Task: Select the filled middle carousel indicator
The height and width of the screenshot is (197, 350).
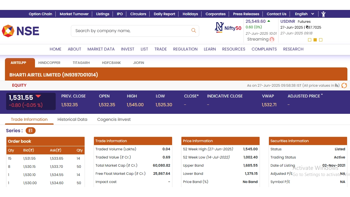Action: pos(315,40)
